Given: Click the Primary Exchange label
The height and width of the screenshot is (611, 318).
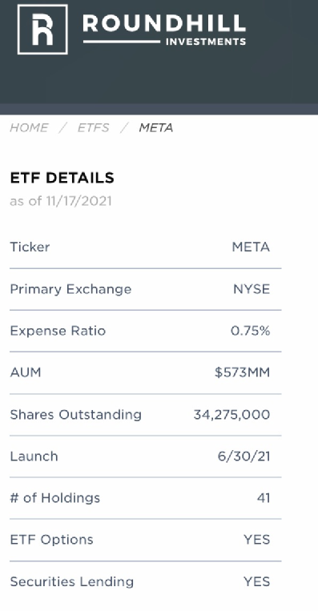Looking at the screenshot, I should pyautogui.click(x=70, y=289).
